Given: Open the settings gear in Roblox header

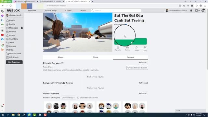Looking at the screenshot, I should (203, 10).
